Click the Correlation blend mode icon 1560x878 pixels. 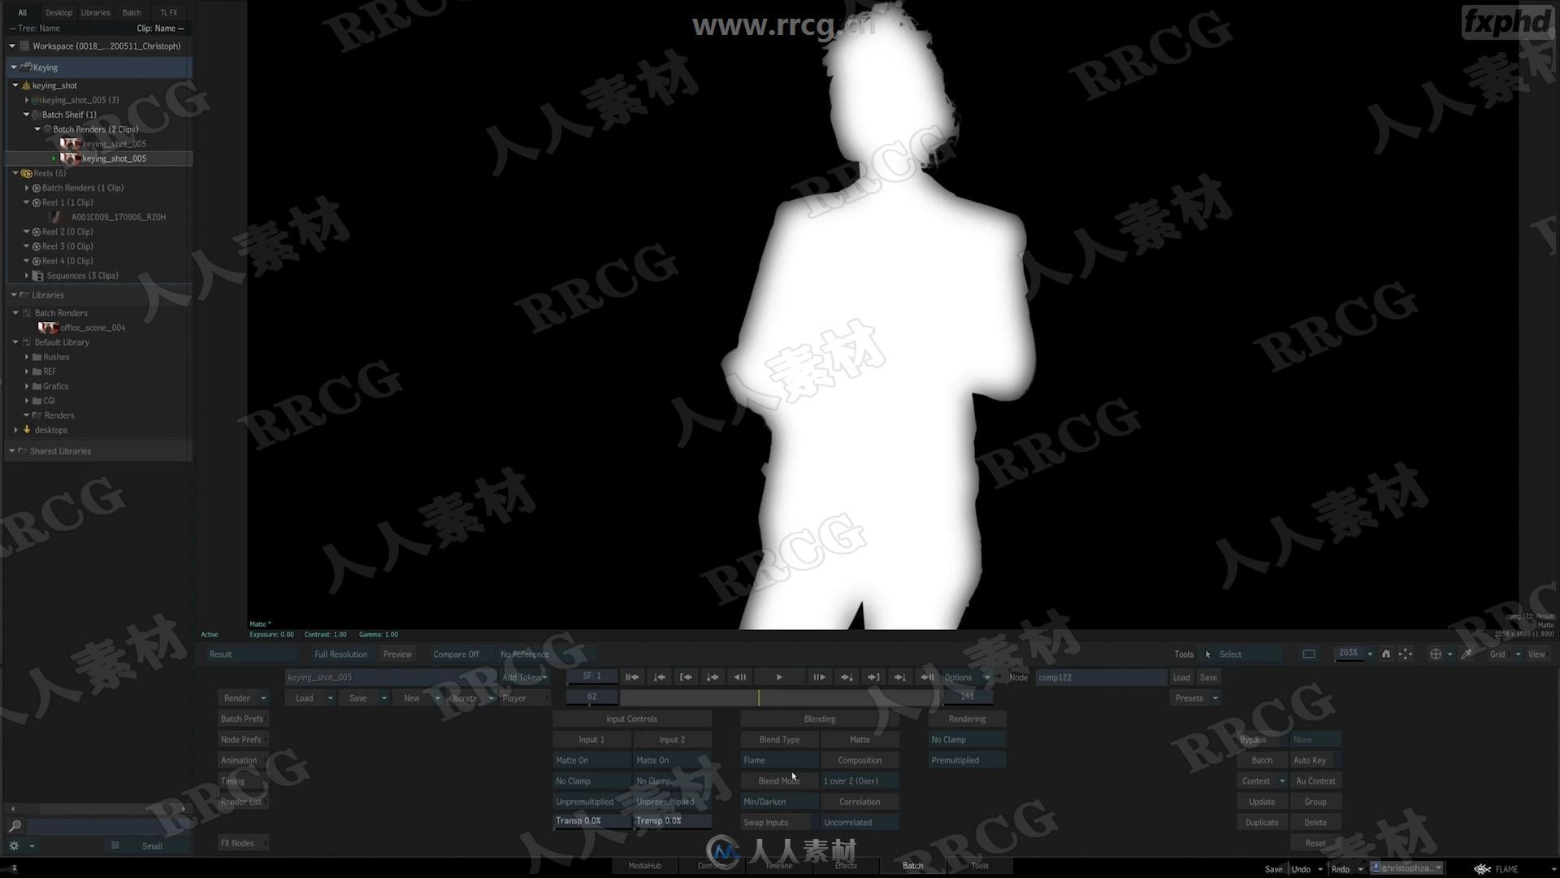click(x=858, y=801)
